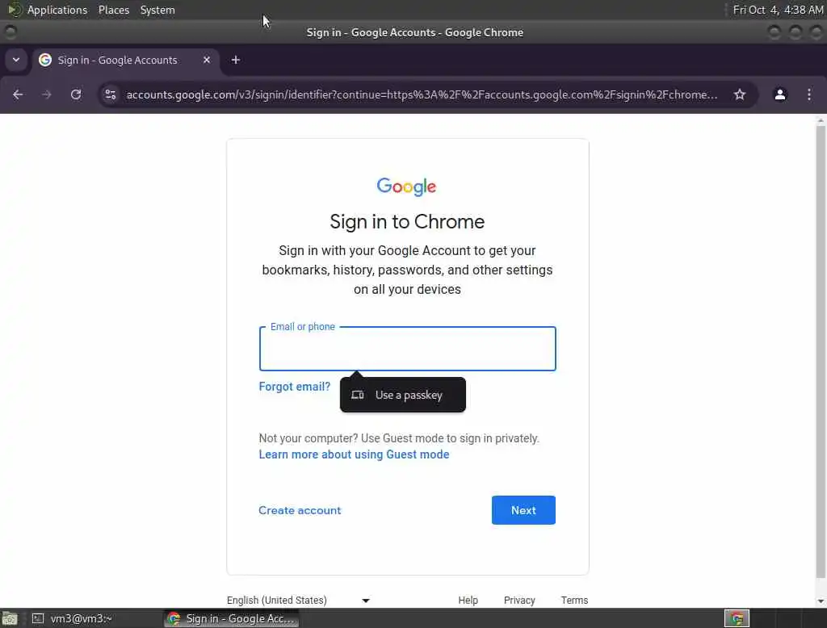Expand the tab search dropdown arrow
The image size is (827, 628).
click(x=16, y=60)
